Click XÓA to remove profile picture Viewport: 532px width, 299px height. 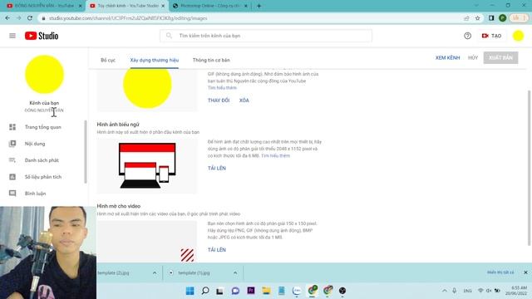click(244, 100)
